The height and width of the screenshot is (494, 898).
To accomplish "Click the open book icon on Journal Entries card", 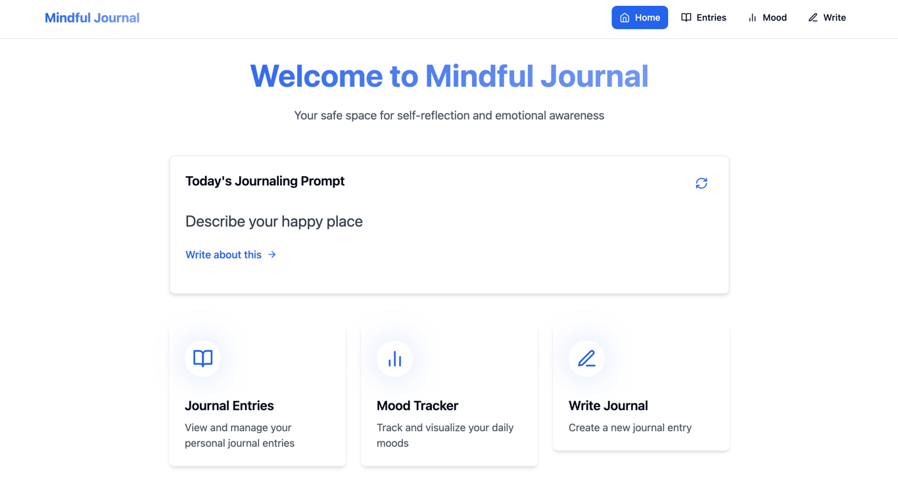I will tap(202, 358).
